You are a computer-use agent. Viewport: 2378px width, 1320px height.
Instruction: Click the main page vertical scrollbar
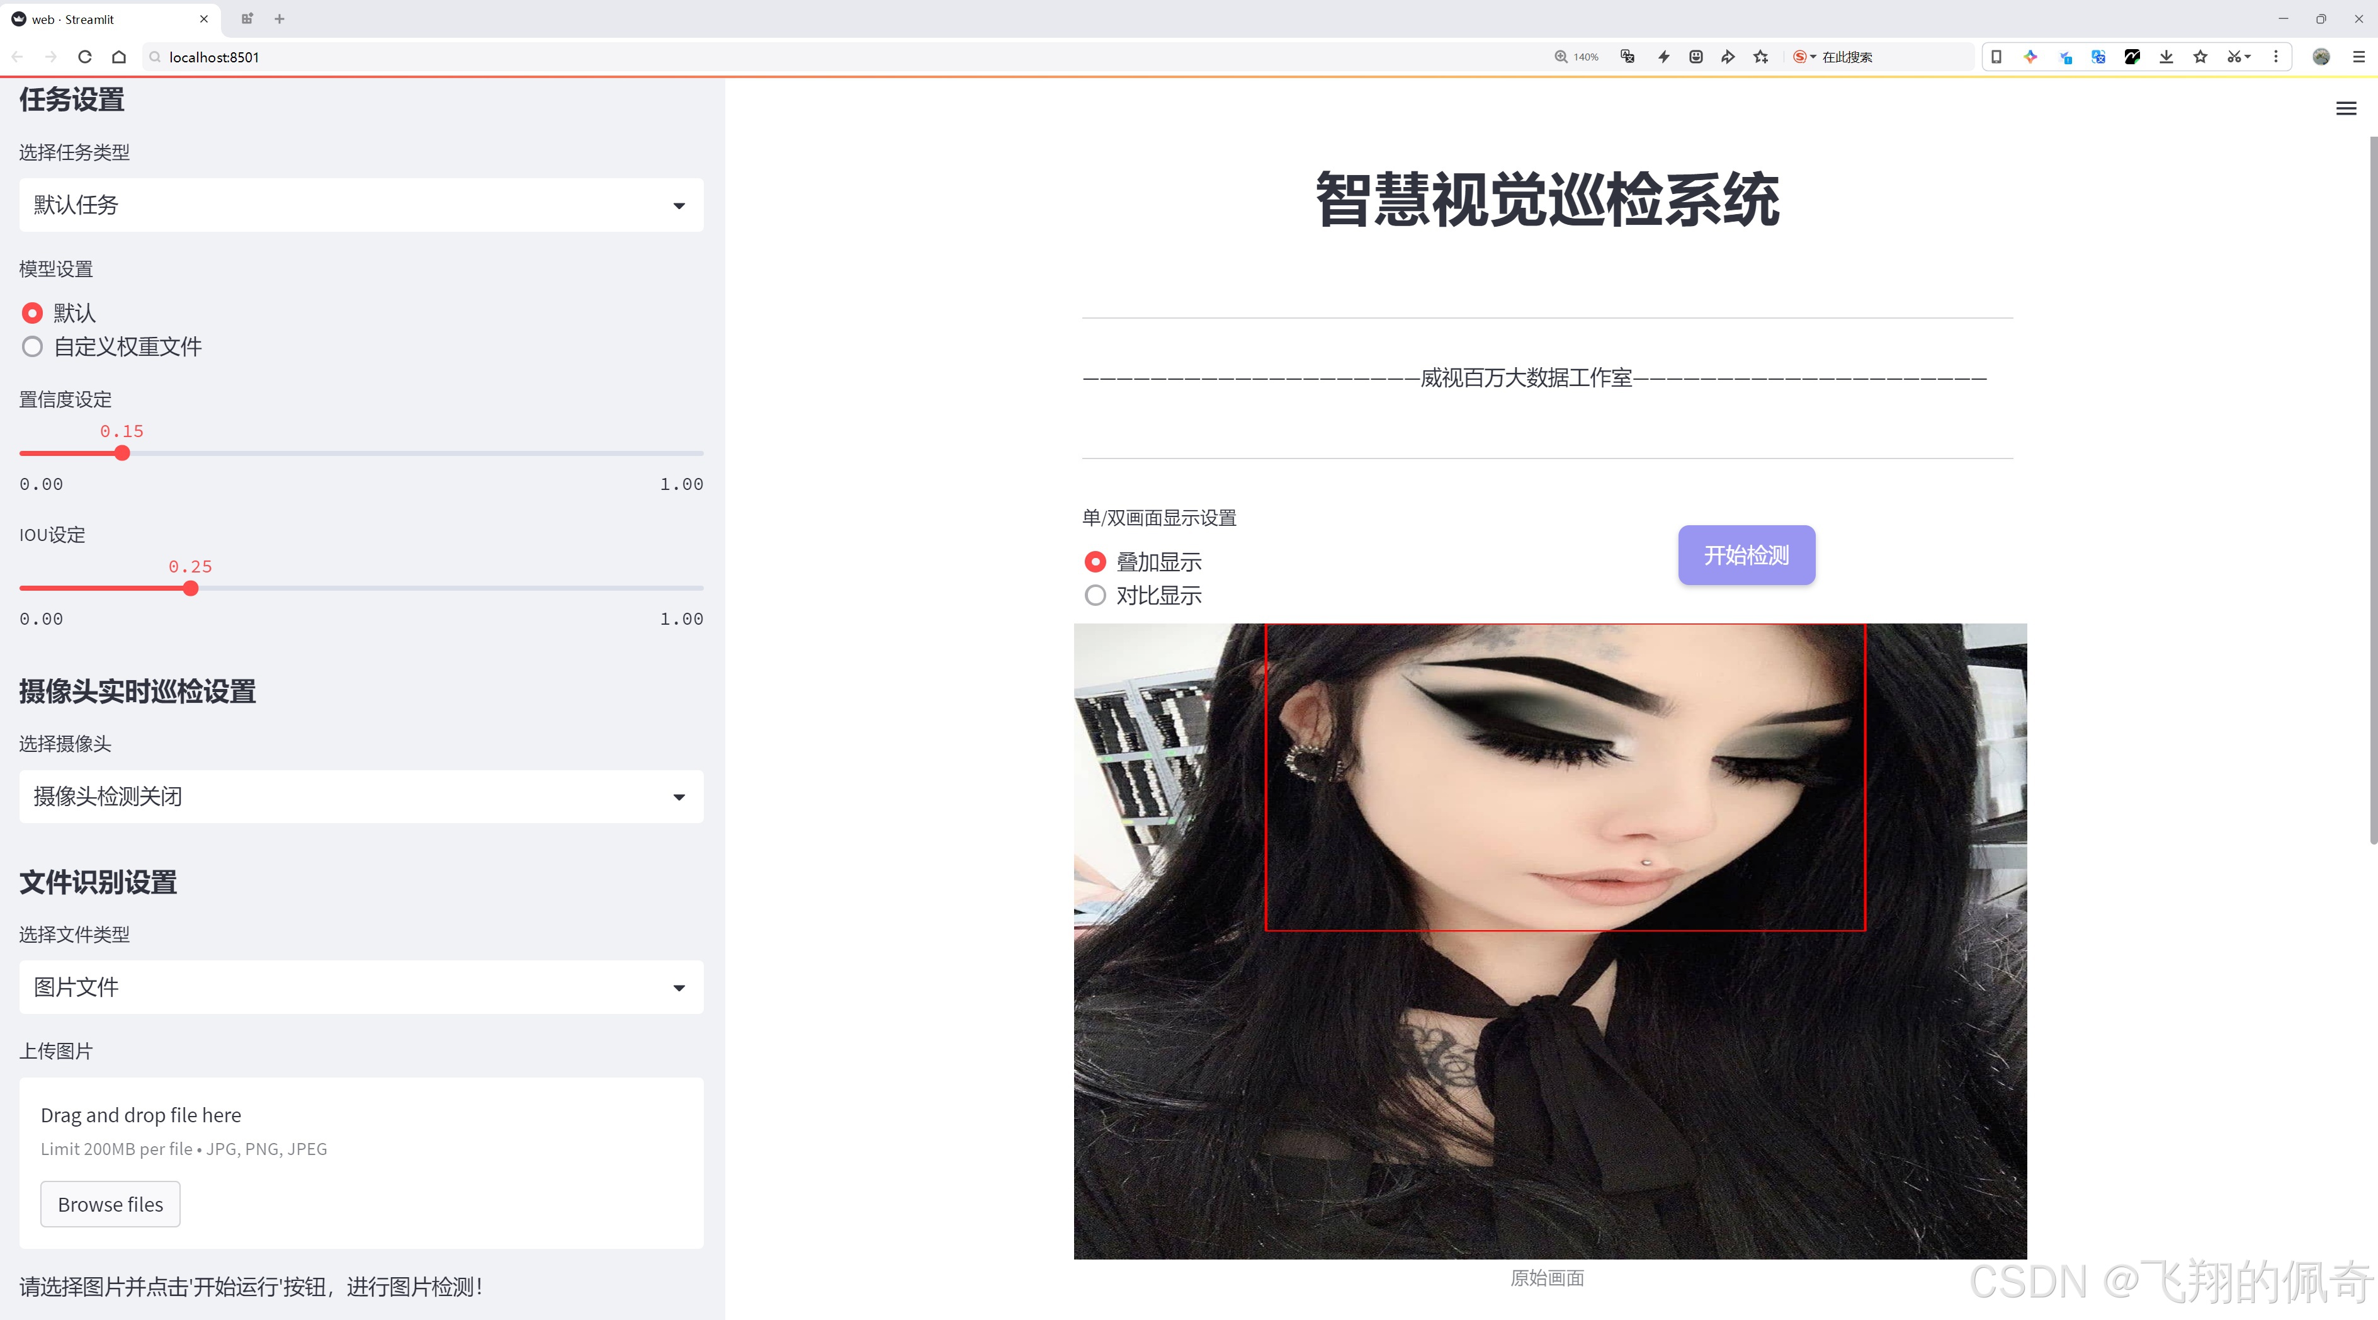coord(2372,489)
